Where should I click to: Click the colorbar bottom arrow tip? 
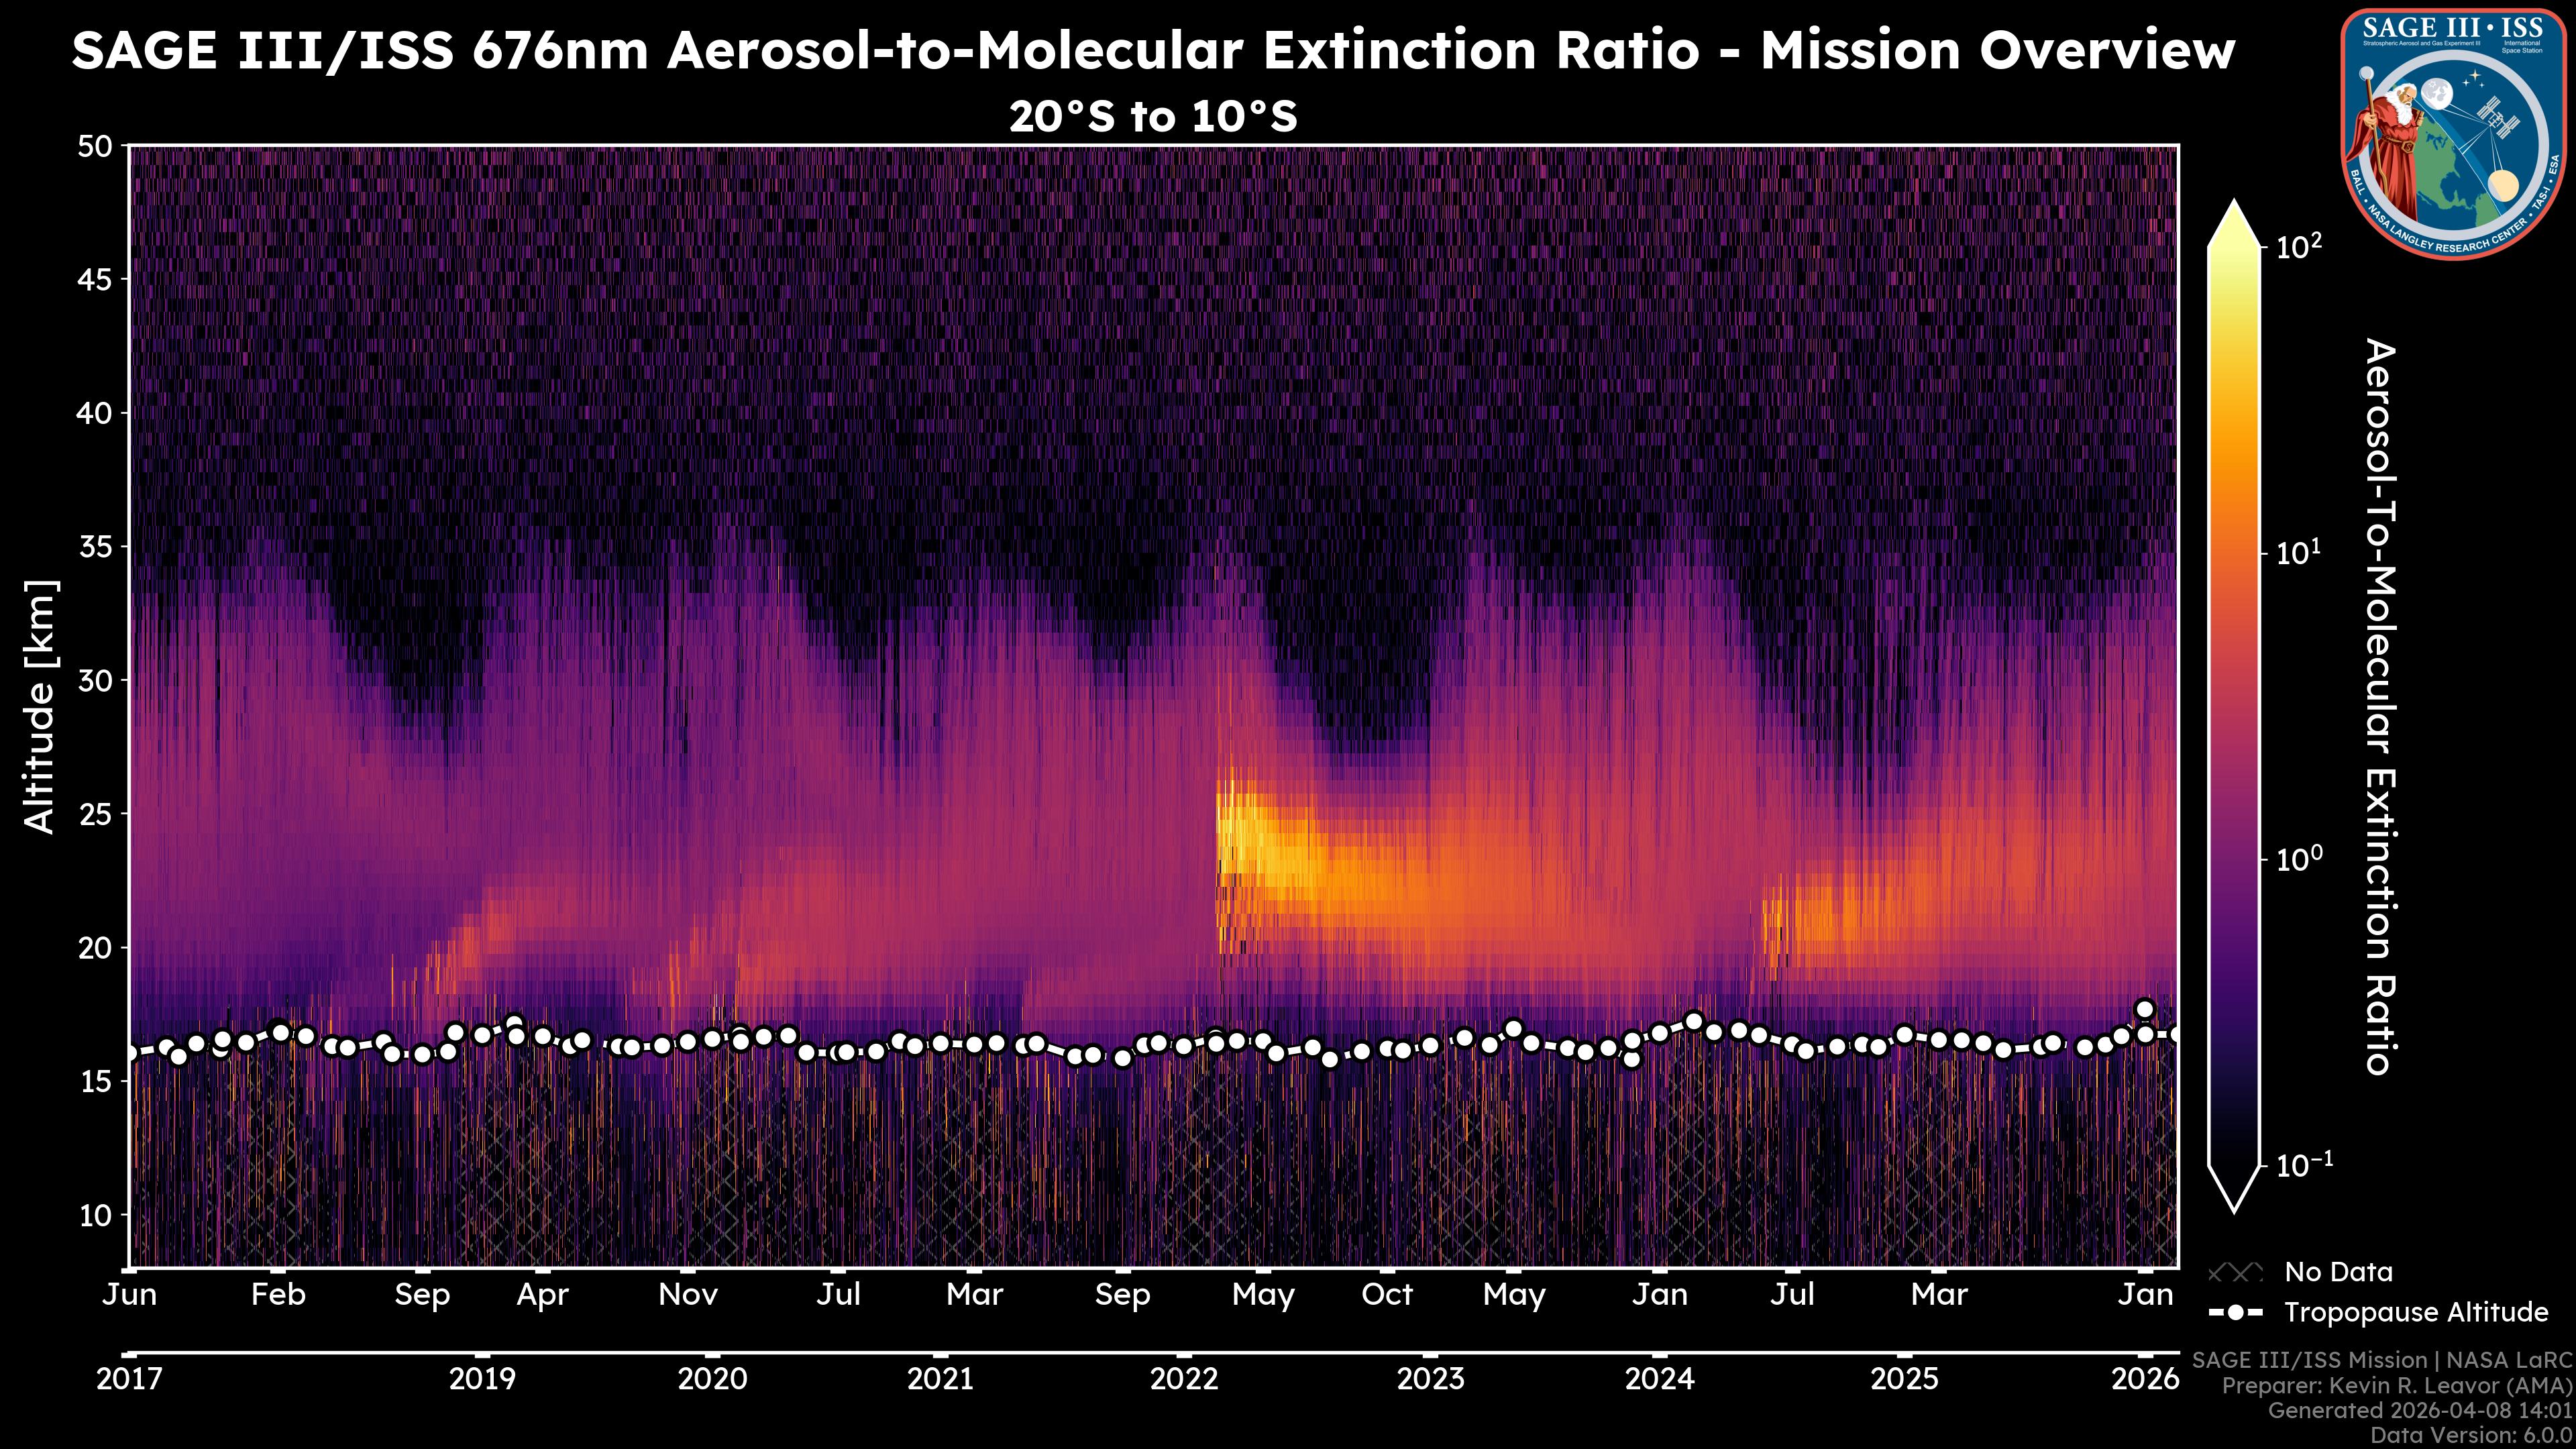(x=2235, y=1207)
